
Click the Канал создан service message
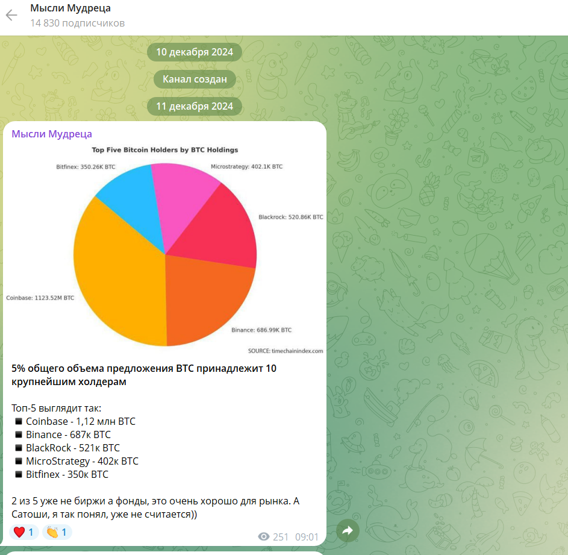(x=195, y=79)
